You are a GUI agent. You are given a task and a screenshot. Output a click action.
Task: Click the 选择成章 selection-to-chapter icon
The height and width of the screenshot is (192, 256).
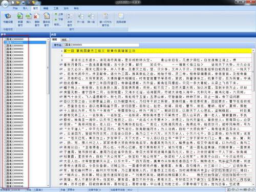121,18
